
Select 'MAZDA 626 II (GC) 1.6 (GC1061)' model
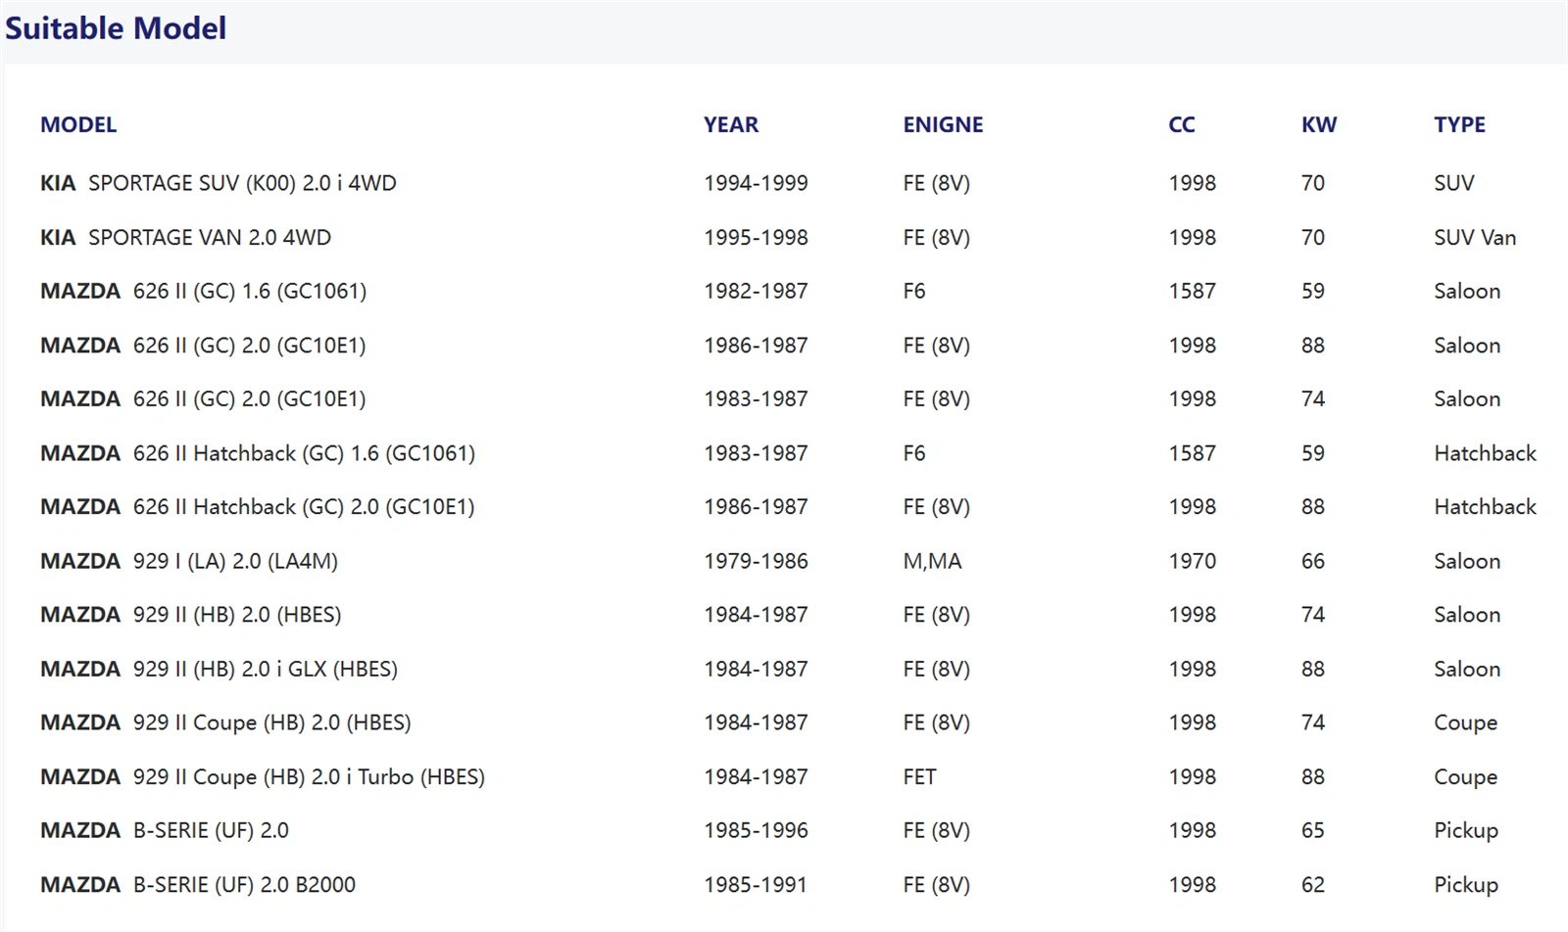[203, 291]
